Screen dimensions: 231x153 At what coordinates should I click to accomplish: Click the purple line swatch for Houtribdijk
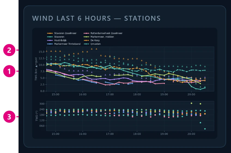click(50, 40)
